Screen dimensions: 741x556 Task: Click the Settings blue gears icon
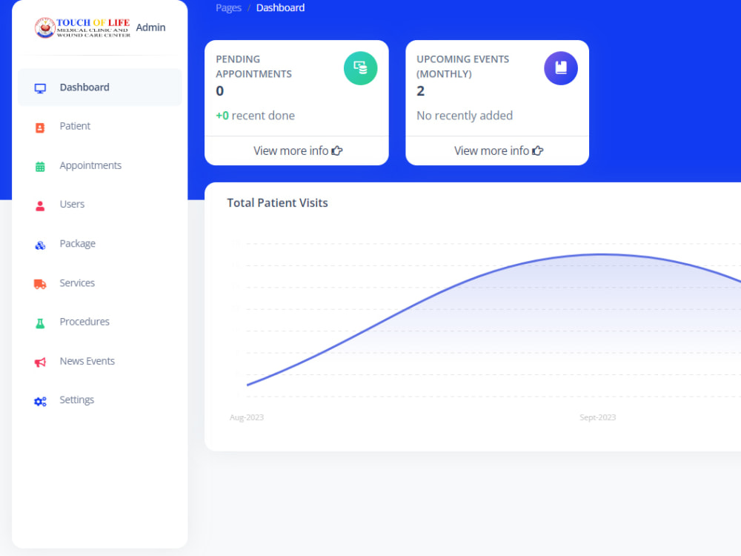pyautogui.click(x=40, y=401)
